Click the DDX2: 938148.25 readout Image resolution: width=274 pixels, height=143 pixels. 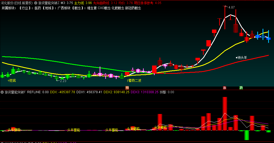click(116, 92)
